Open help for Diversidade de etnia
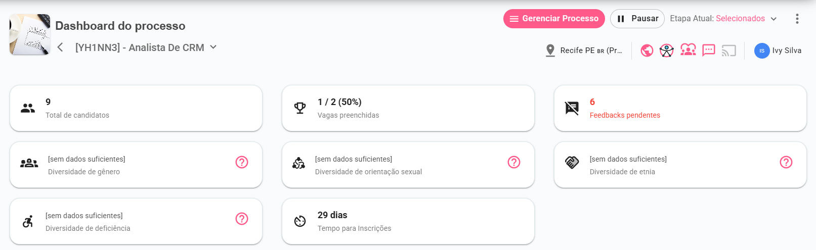Screen dimensions: 816x250 coord(786,162)
